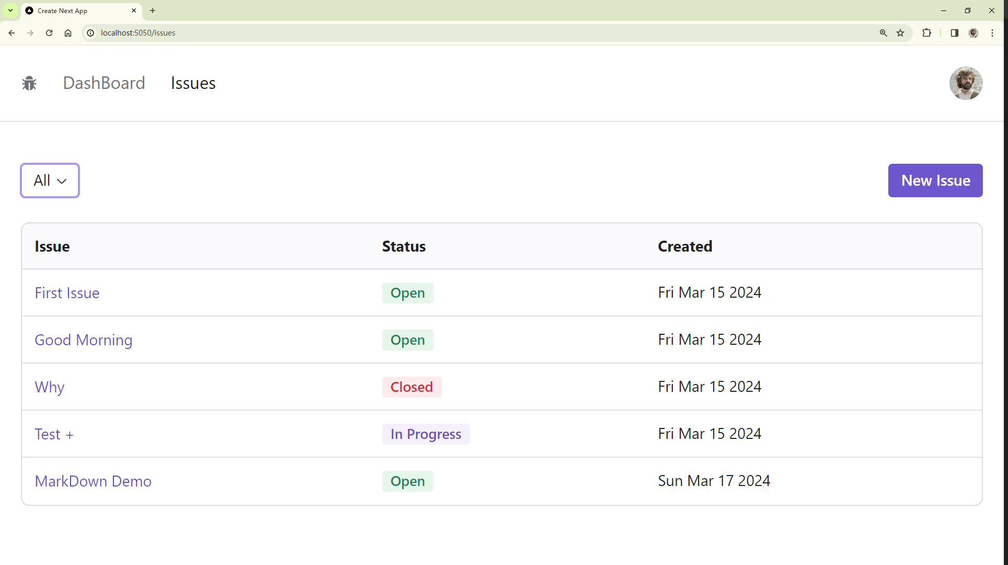Open the user avatar menu
This screenshot has height=565, width=1008.
coord(966,83)
